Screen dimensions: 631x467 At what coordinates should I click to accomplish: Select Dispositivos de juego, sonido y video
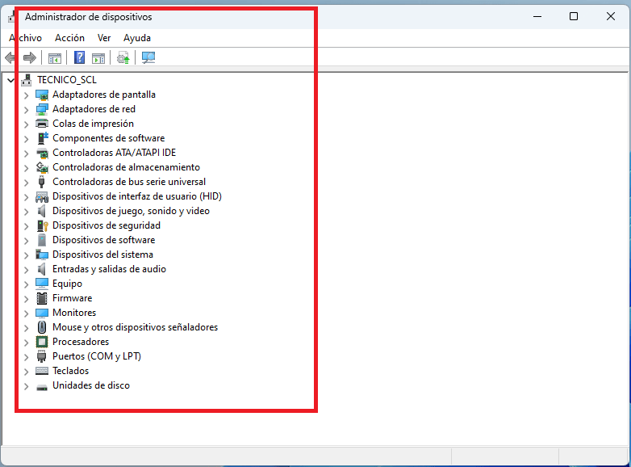[131, 211]
